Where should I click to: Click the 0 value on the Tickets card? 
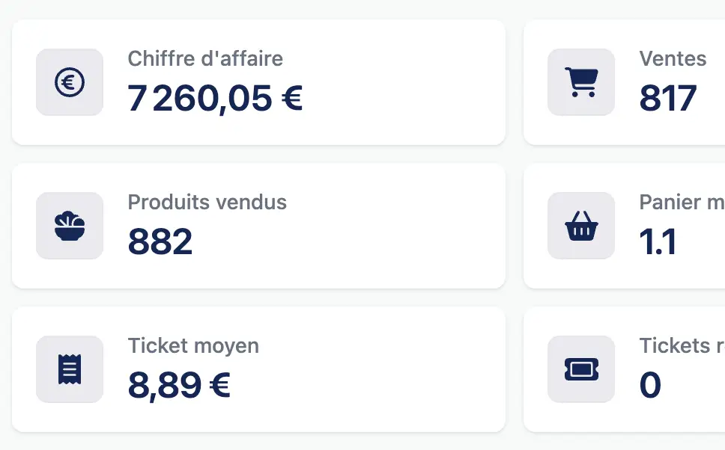[x=649, y=385]
